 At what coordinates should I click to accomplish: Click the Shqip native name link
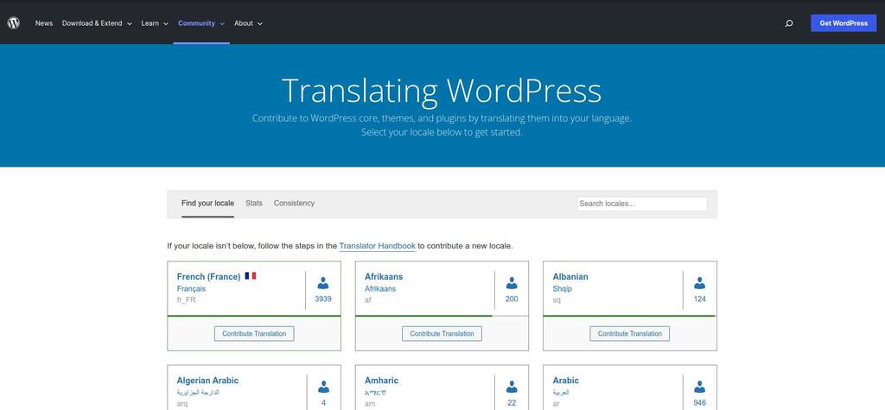pos(562,289)
